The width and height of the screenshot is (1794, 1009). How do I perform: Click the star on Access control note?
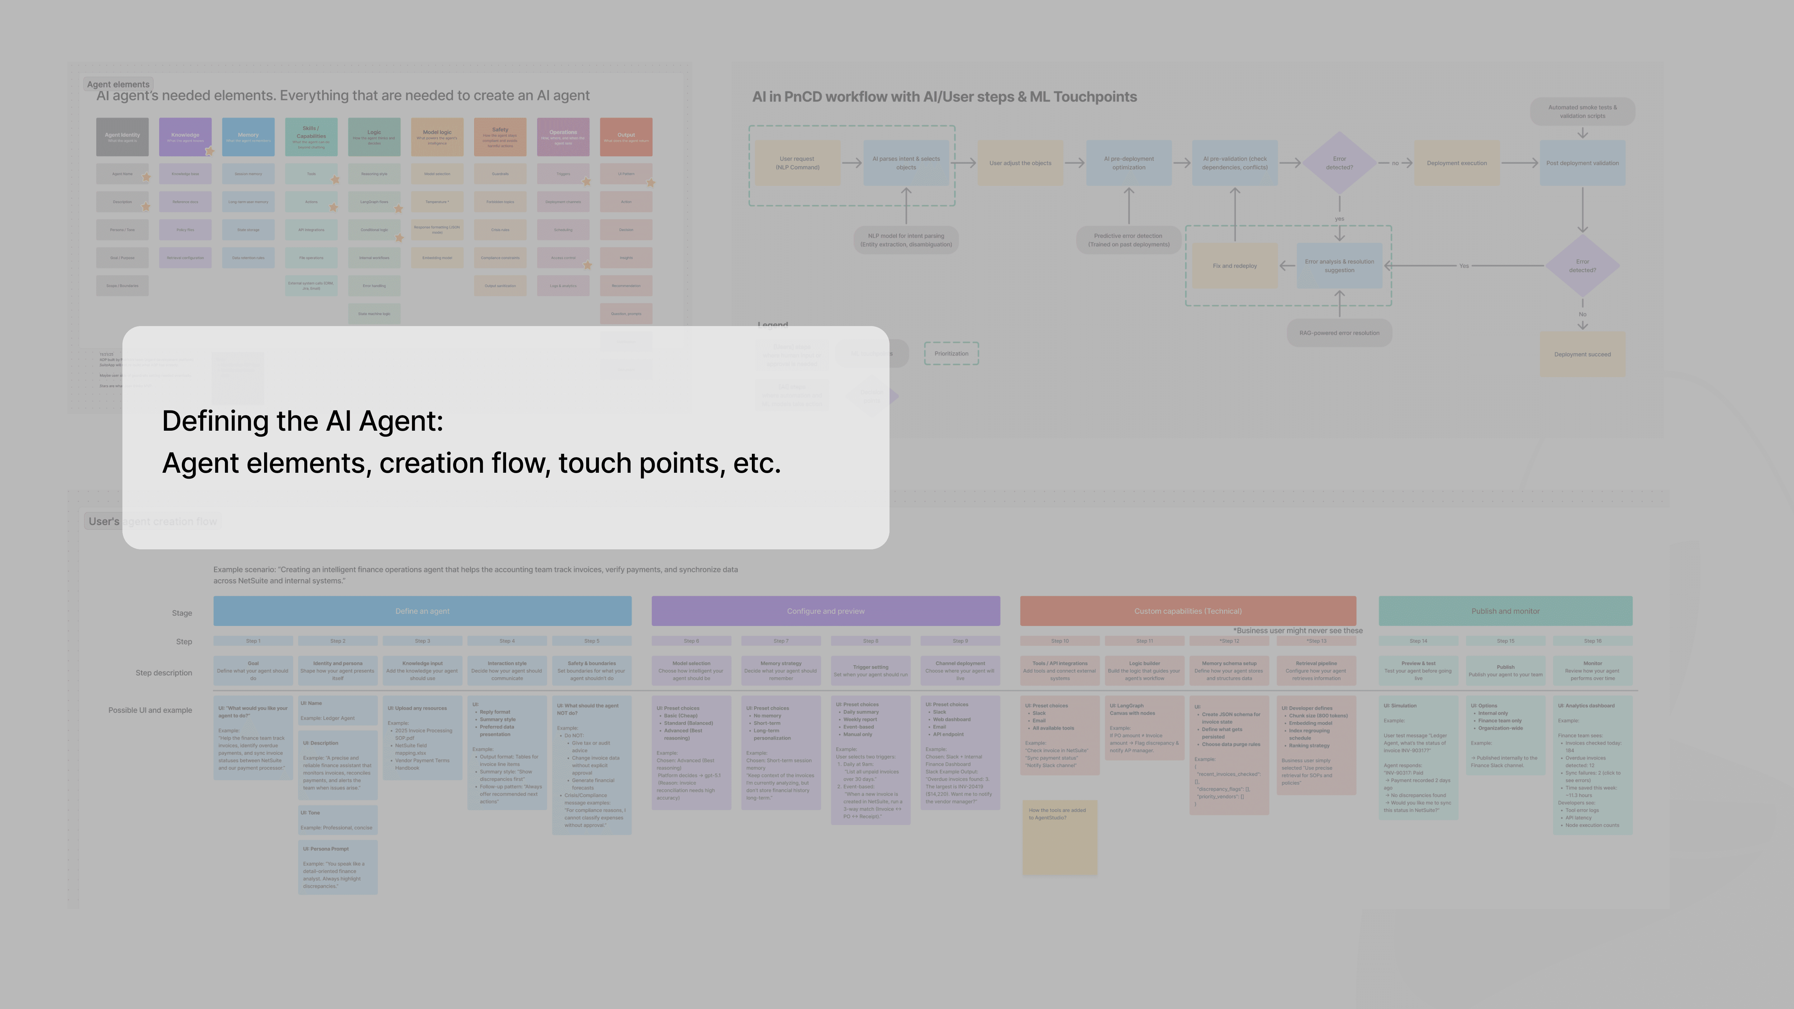pyautogui.click(x=587, y=265)
